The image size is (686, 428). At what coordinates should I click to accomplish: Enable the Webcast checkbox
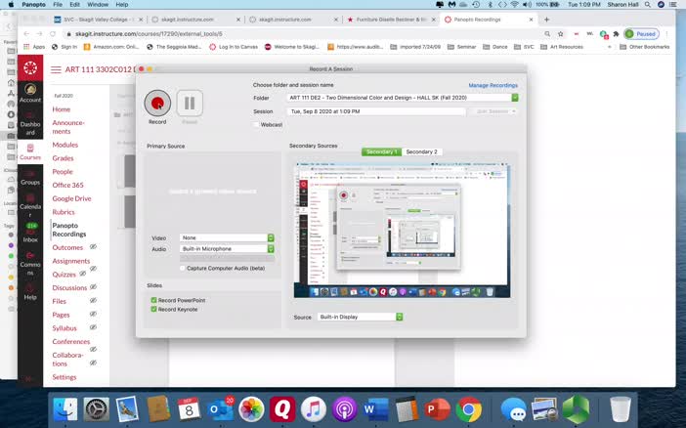click(x=257, y=124)
